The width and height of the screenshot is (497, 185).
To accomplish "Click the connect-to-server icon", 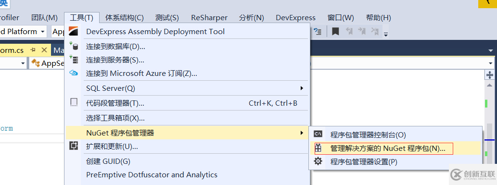I will pyautogui.click(x=74, y=60).
